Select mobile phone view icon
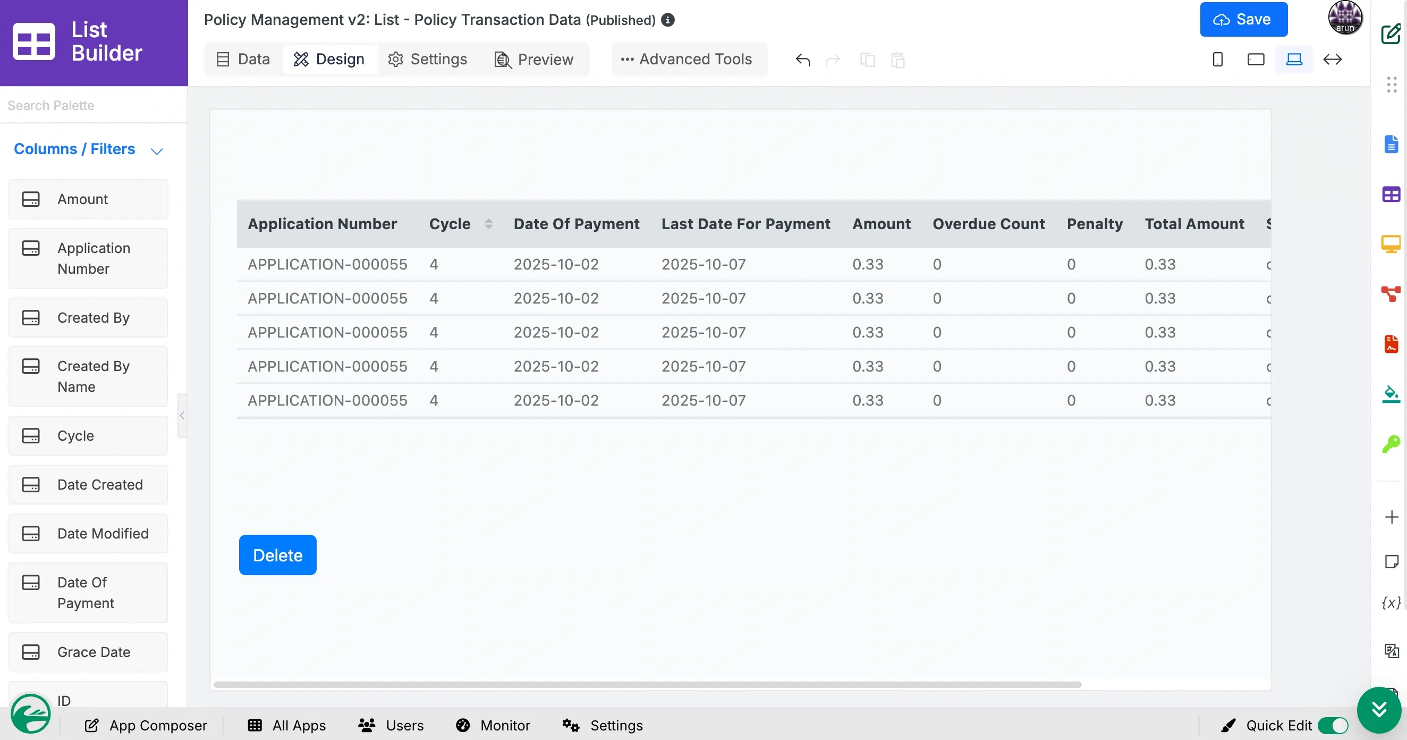1407x740 pixels. (x=1217, y=59)
